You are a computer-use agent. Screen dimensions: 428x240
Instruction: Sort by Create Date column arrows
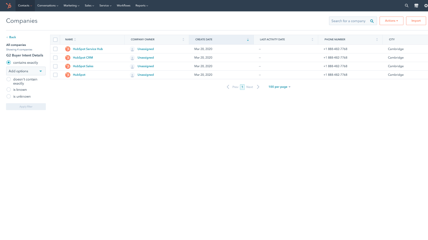[248, 39]
